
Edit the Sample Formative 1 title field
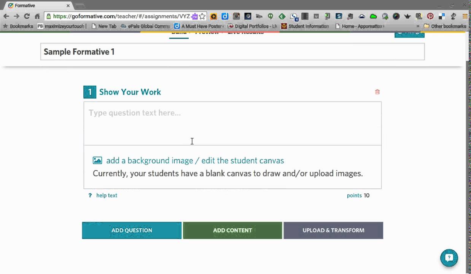point(232,52)
